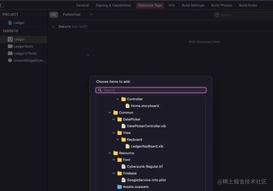Select the Keyboard folder
273x191 pixels.
coord(134,139)
